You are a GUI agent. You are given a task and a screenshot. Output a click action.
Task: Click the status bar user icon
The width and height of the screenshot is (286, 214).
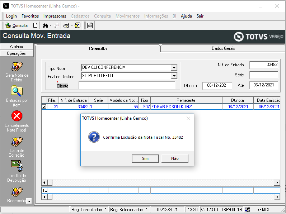click(x=247, y=210)
